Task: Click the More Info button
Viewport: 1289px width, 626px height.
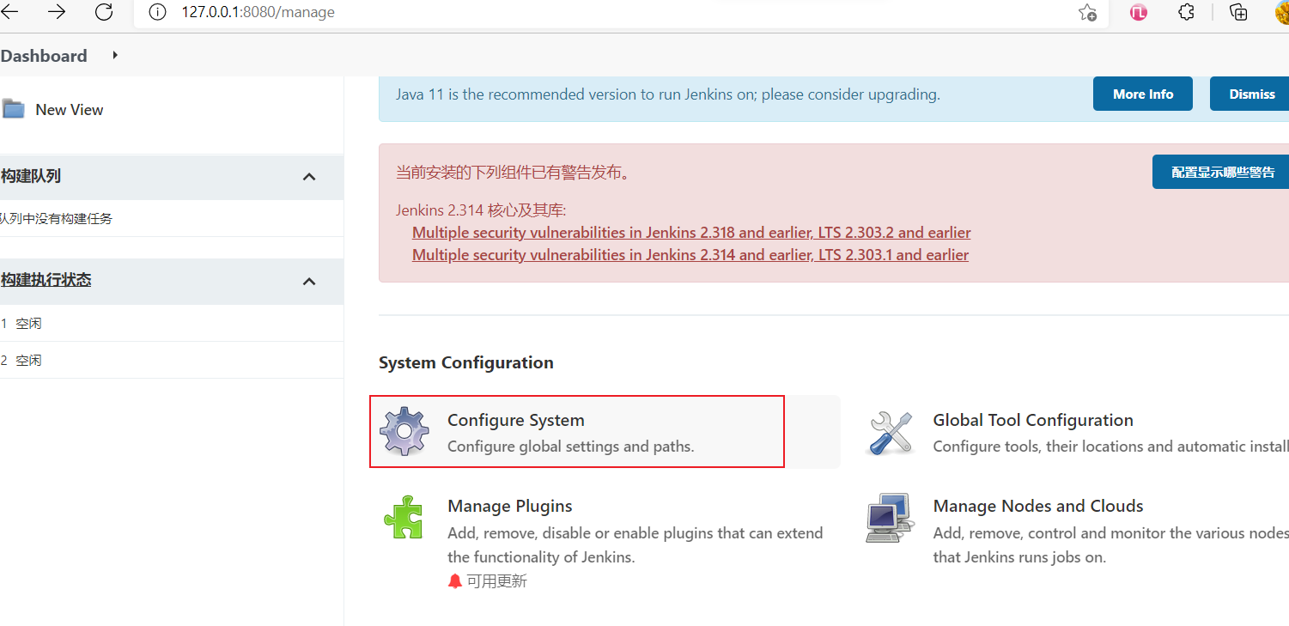Action: 1142,94
